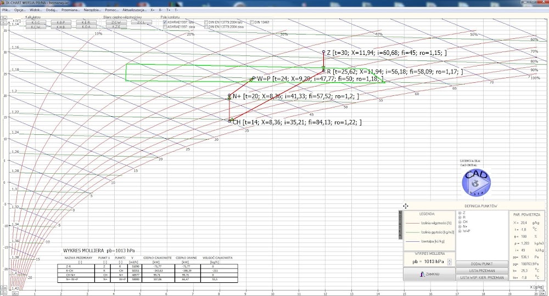Viewport: 549px width, 296px height.
Task: Uncheck ASHRAE1997 lato comfort zone
Action: tap(165, 22)
